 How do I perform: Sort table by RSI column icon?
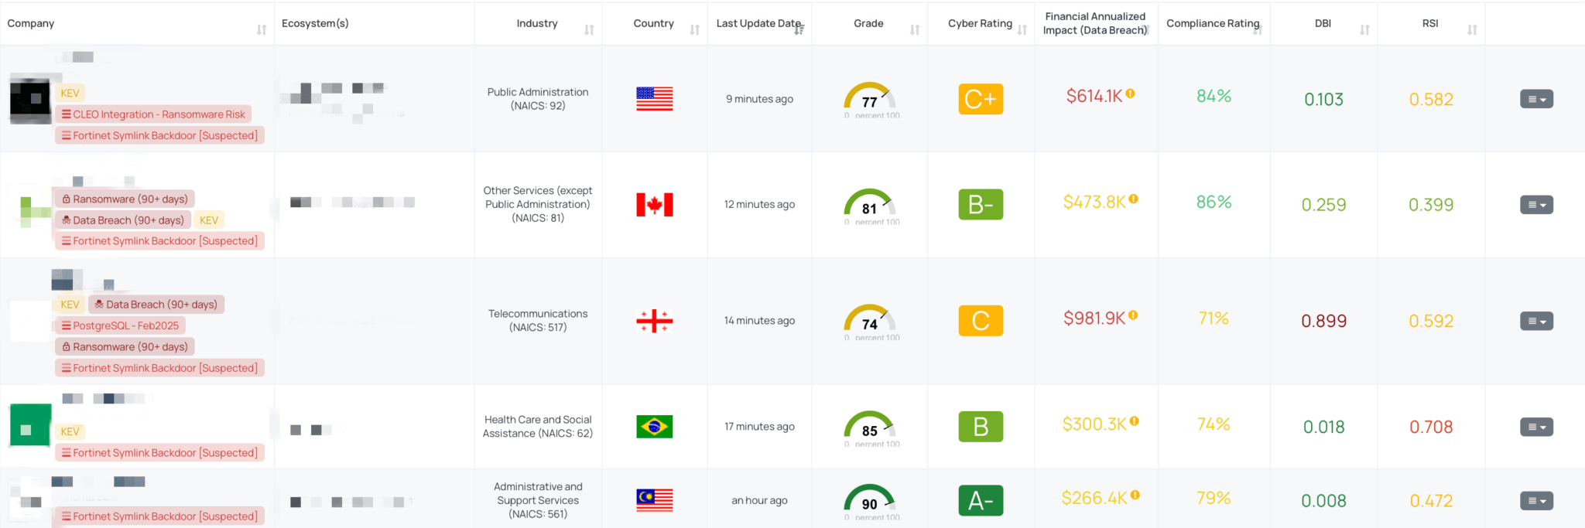(1472, 30)
